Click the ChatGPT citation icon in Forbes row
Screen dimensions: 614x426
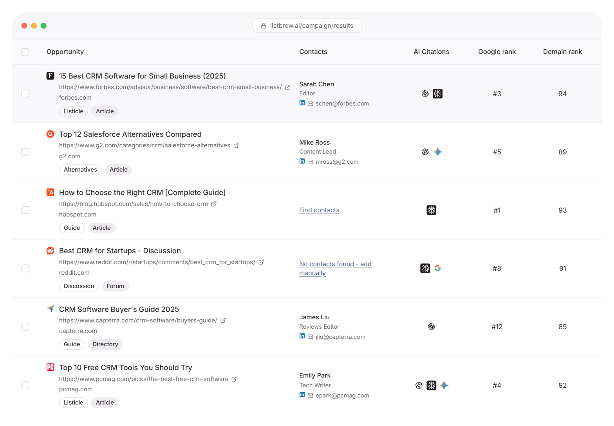pyautogui.click(x=425, y=94)
